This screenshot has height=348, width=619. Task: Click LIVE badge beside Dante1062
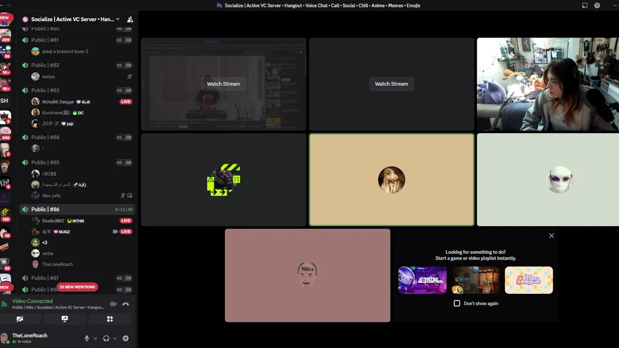(126, 221)
